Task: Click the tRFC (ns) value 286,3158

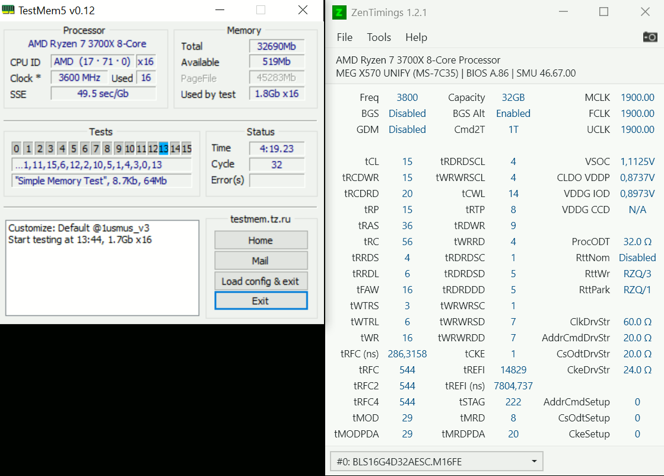Action: [408, 354]
